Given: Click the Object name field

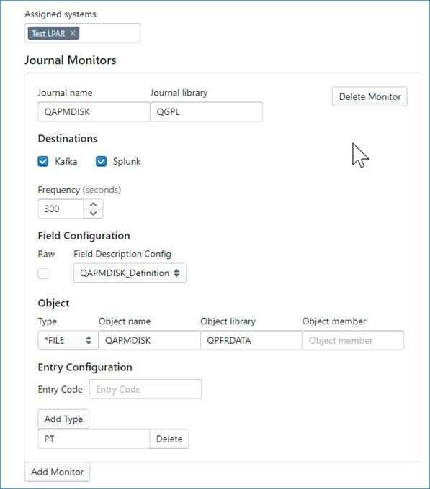Looking at the screenshot, I should click(x=149, y=340).
